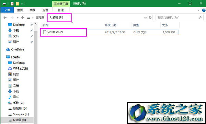Click the pin icon next to 文档

(x=32, y=36)
